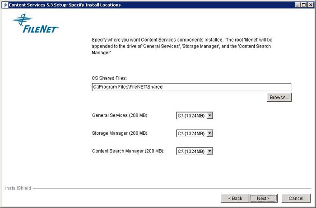The image size is (316, 208).
Task: Click the Content Search Manager (200 MB) label
Action: 128,151
